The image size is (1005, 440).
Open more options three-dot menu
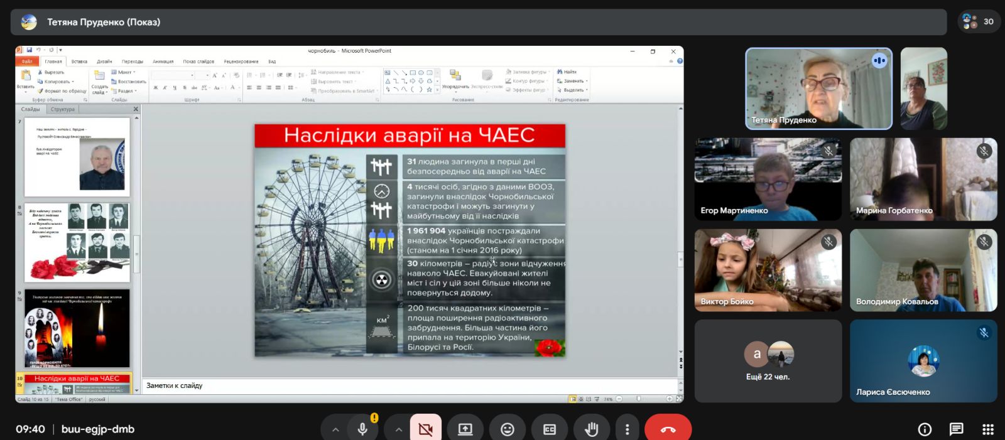(627, 429)
